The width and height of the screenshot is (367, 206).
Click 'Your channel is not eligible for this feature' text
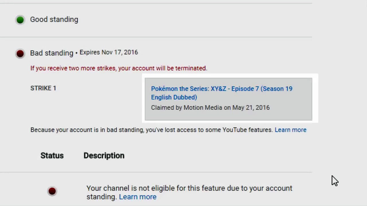189,193
